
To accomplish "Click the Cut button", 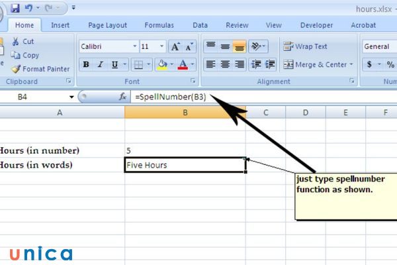I will 22,41.
